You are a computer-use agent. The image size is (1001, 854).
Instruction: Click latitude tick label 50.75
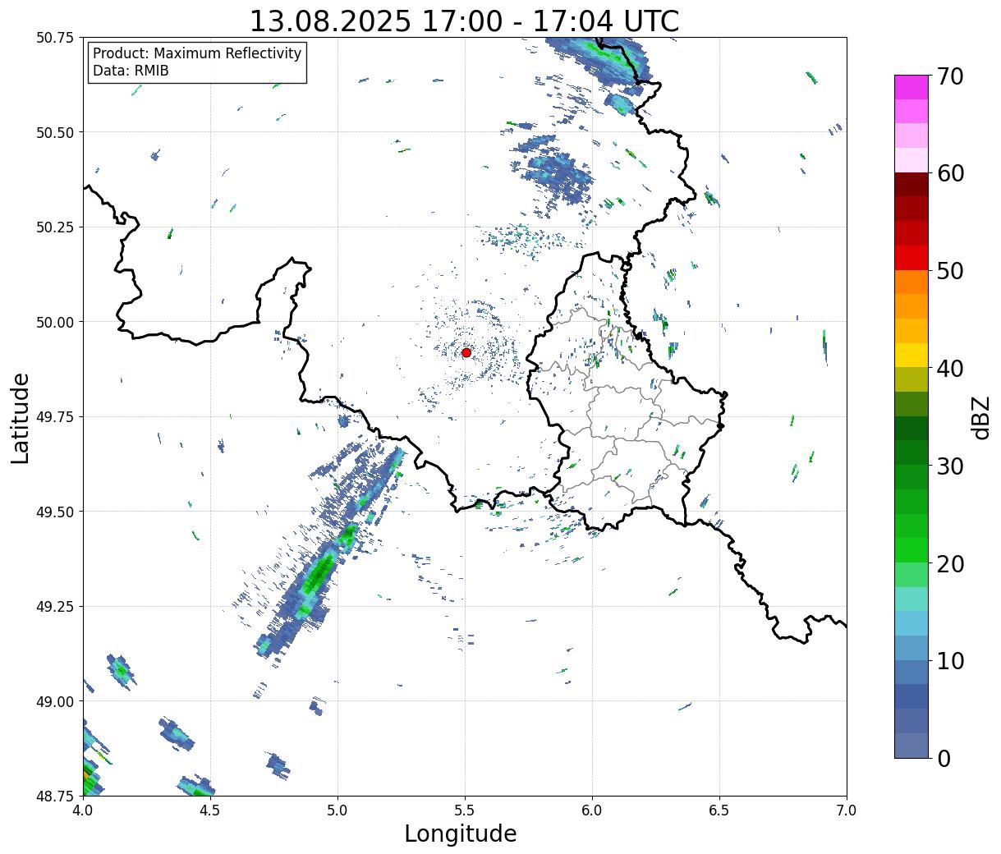pos(55,38)
